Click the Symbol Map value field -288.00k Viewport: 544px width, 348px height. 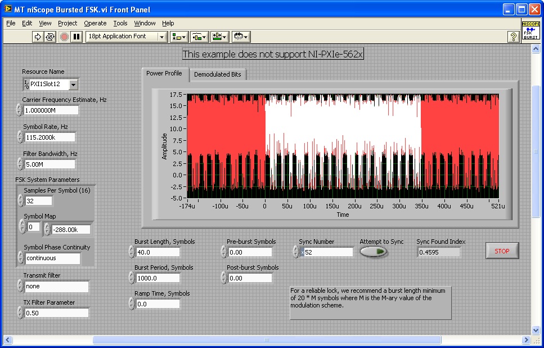coord(71,230)
